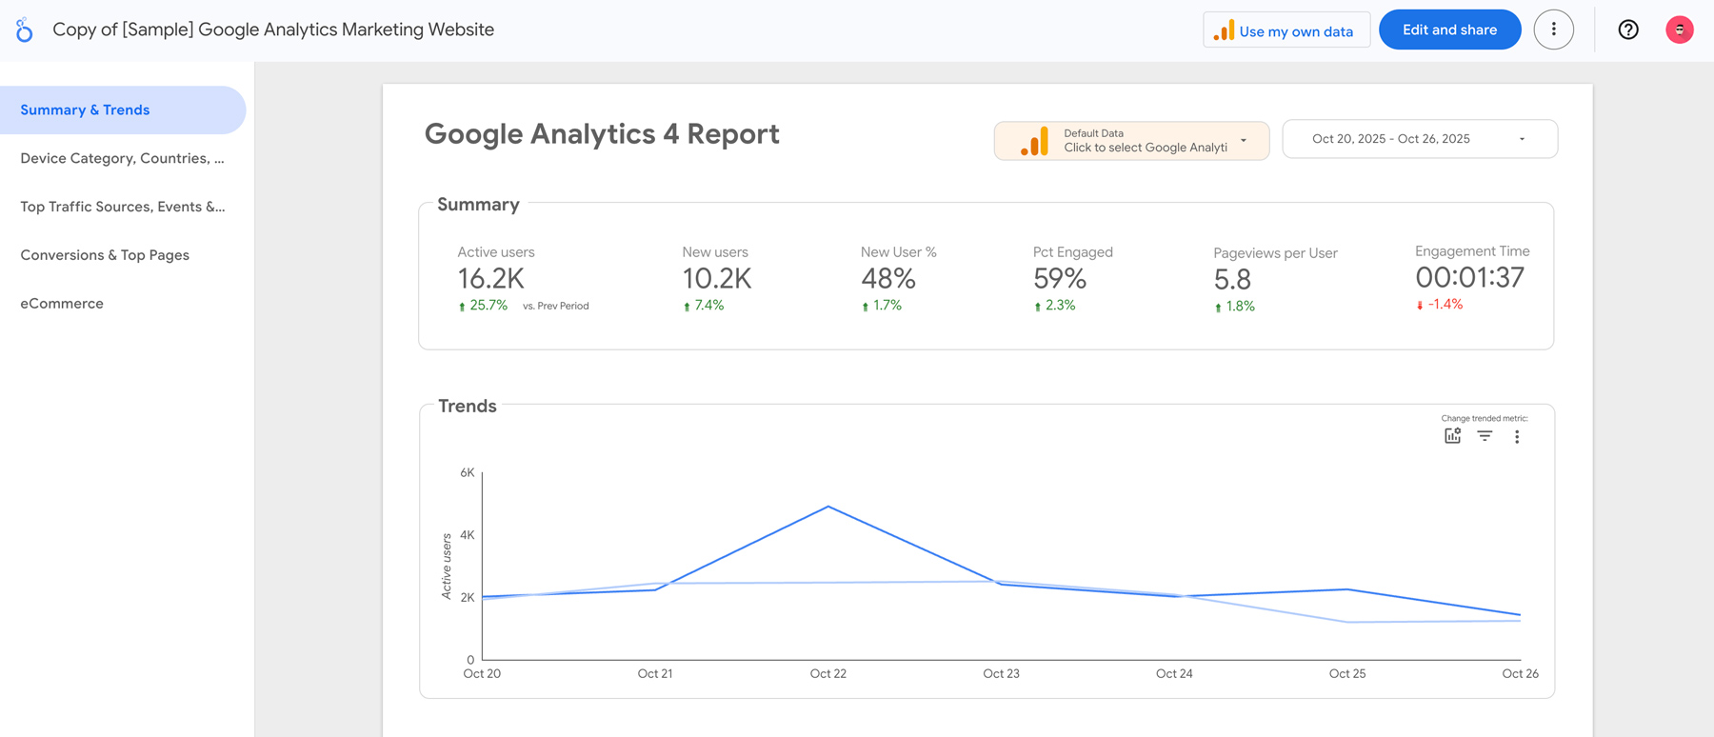This screenshot has width=1714, height=737.
Task: Click the Engagement Time 00:01:37 scorecard
Action: (1469, 277)
